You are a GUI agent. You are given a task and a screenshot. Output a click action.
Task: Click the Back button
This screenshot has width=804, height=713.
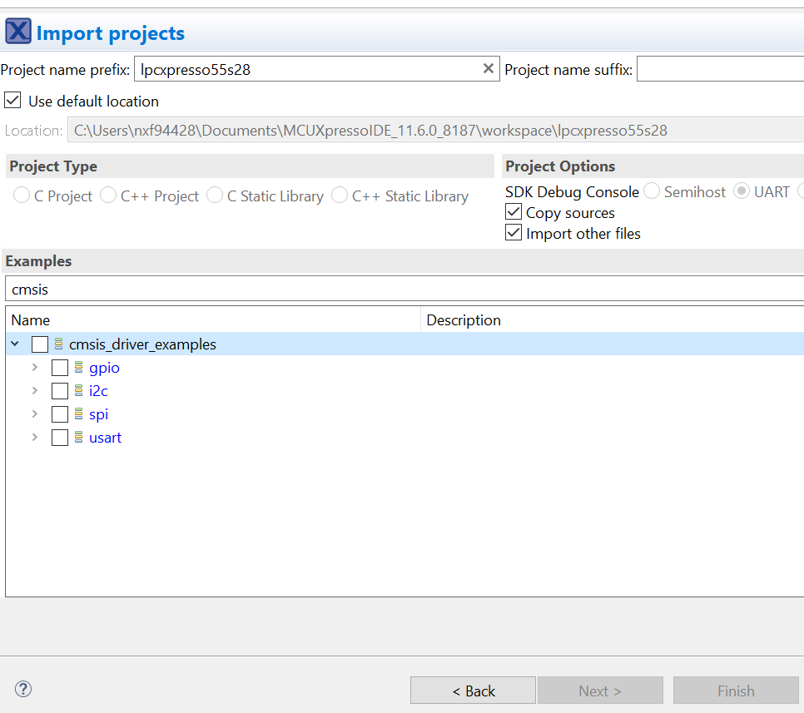[473, 690]
